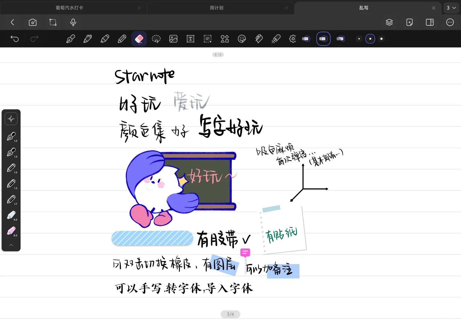Pick the 1.5 pencil preset
This screenshot has height=323, width=461.
pos(11,184)
